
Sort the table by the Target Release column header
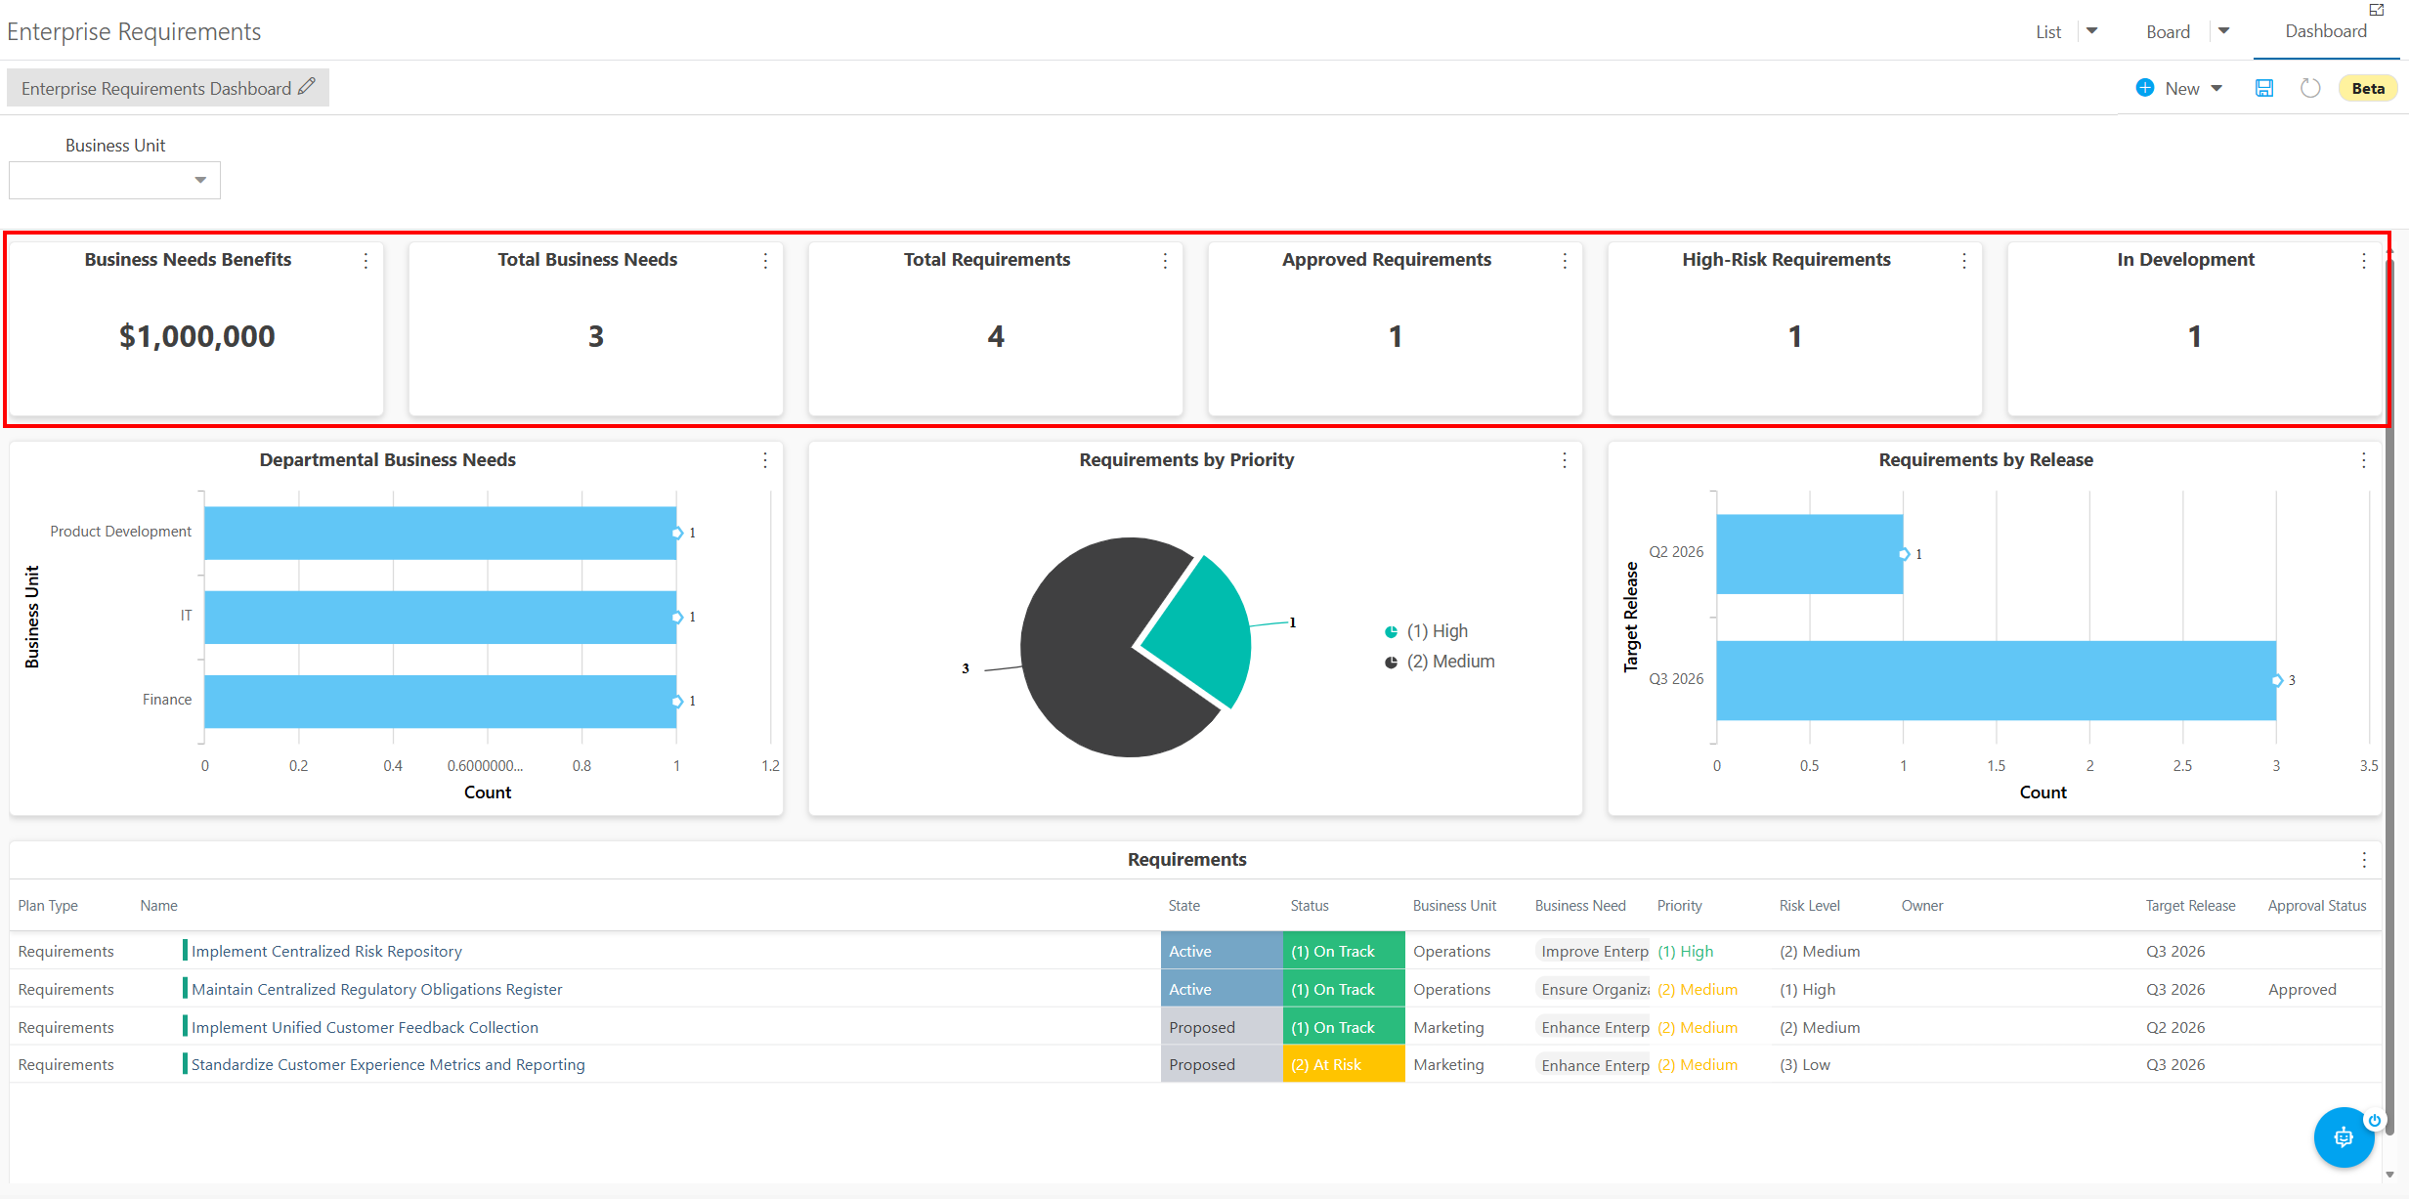2190,906
